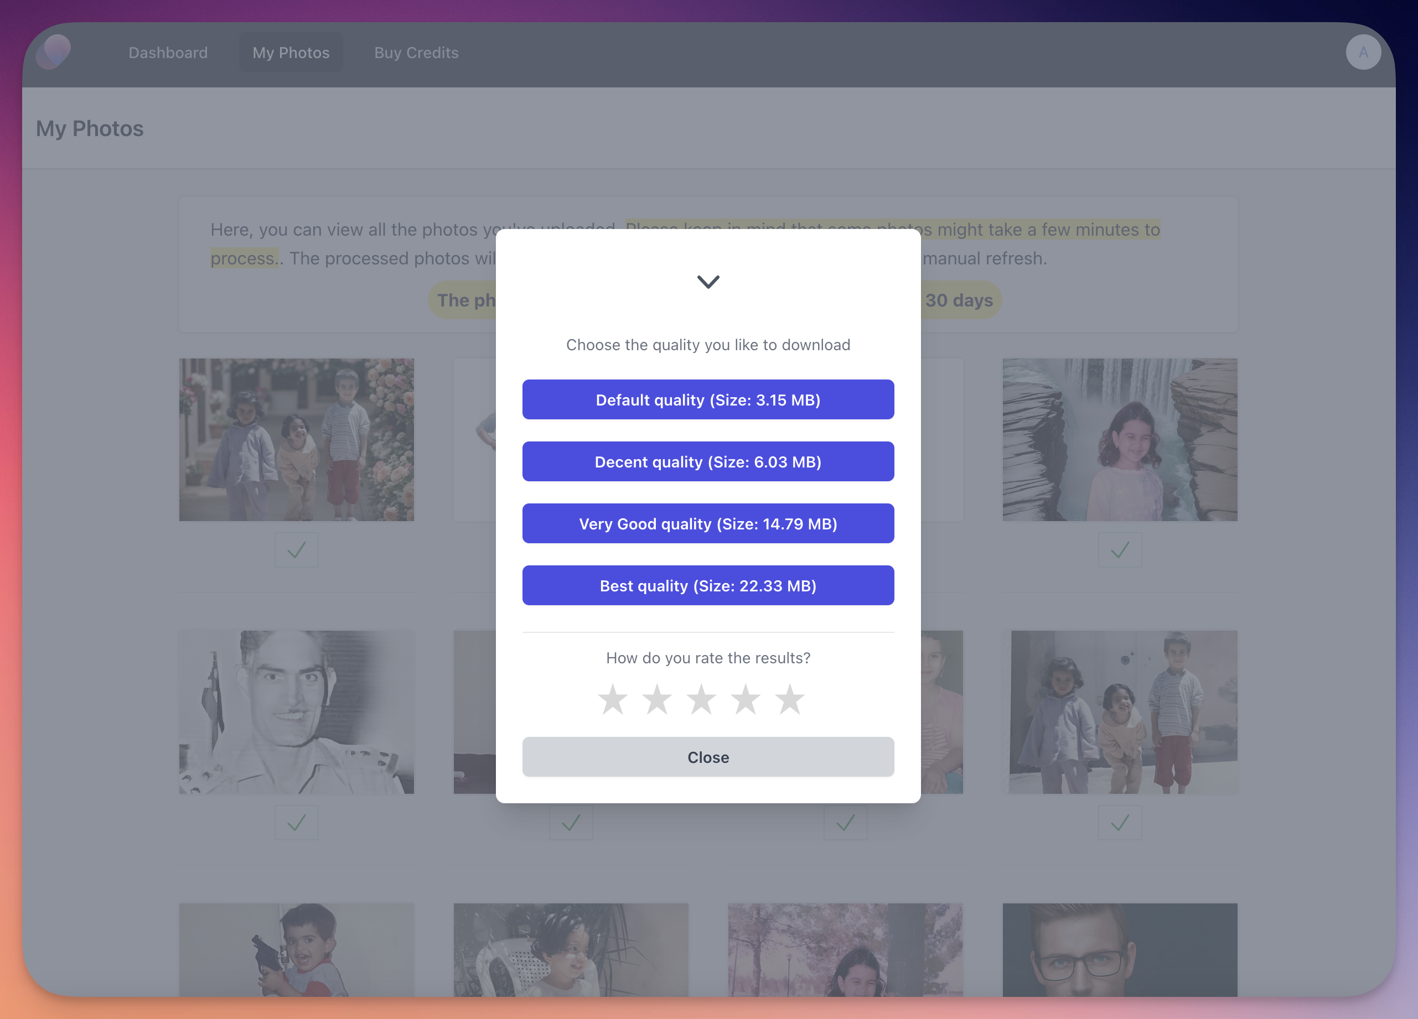Click checkmark under faded three children photo
This screenshot has height=1019, width=1418.
tap(1120, 823)
